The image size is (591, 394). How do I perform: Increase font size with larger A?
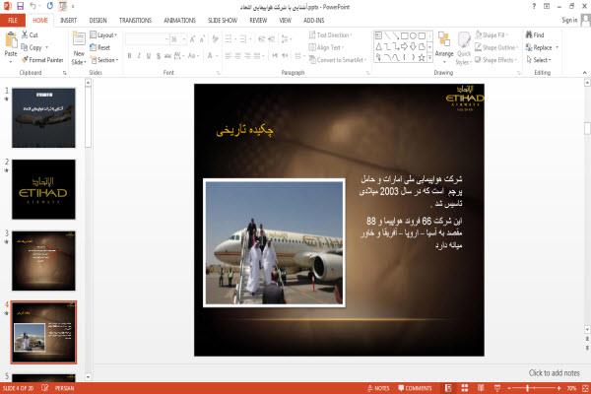[x=193, y=39]
